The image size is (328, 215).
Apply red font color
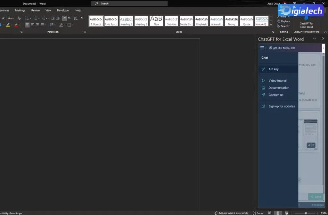[x=16, y=25]
